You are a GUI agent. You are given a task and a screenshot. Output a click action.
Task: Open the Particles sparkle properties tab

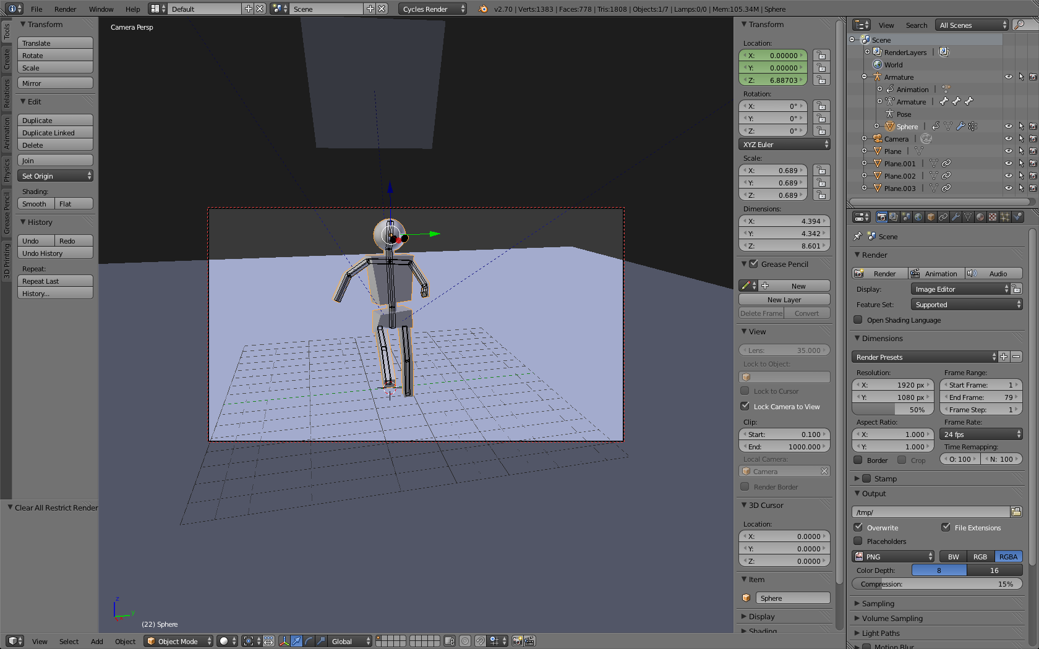point(1005,217)
